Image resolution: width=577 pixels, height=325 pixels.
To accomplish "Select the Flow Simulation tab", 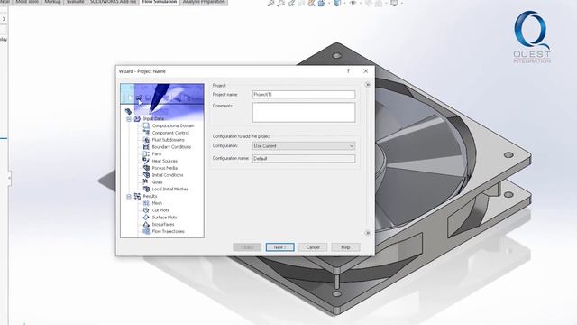I will pyautogui.click(x=160, y=2).
